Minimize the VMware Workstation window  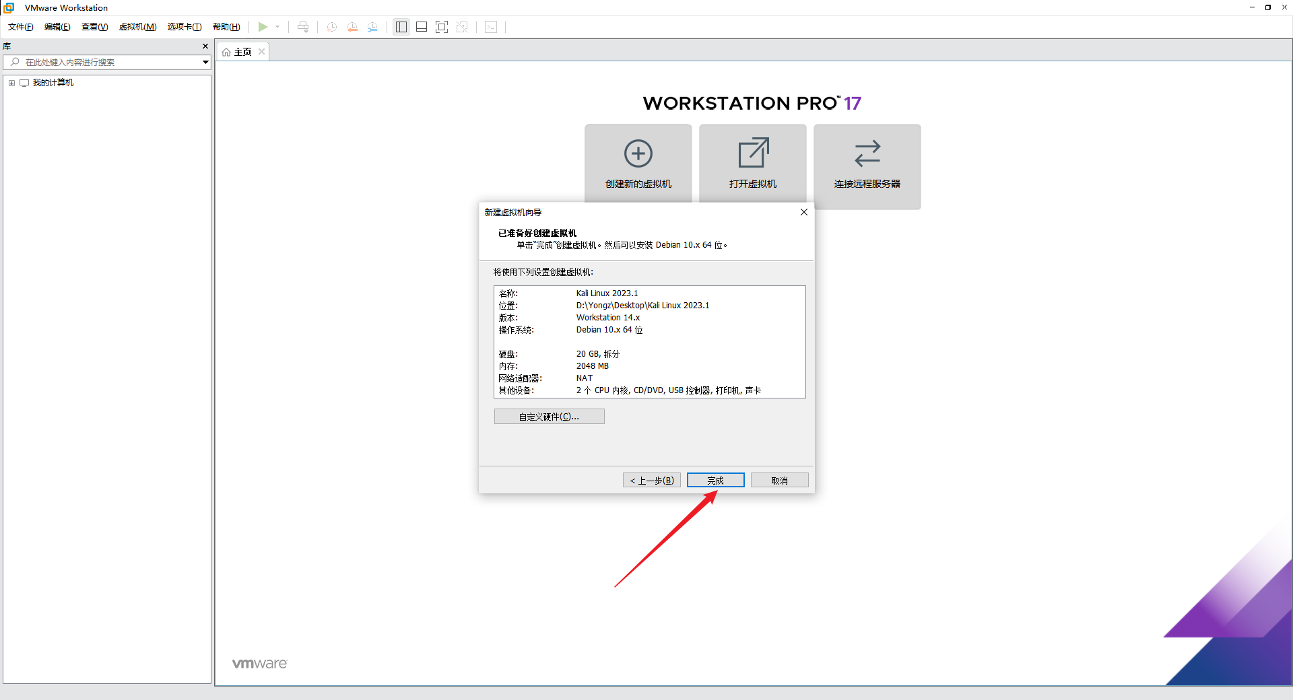coord(1253,7)
